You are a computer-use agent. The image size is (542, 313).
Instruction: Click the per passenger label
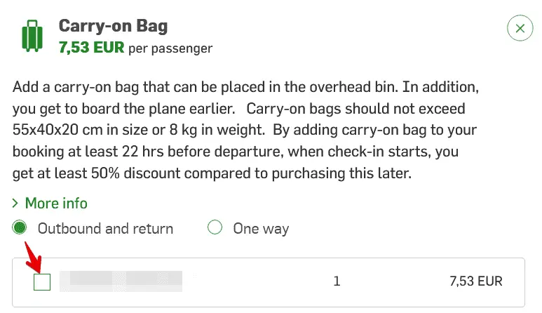click(170, 48)
